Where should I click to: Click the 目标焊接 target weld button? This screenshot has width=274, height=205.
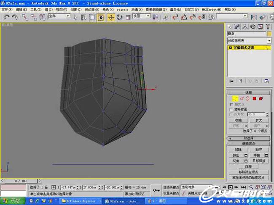tap(259, 161)
